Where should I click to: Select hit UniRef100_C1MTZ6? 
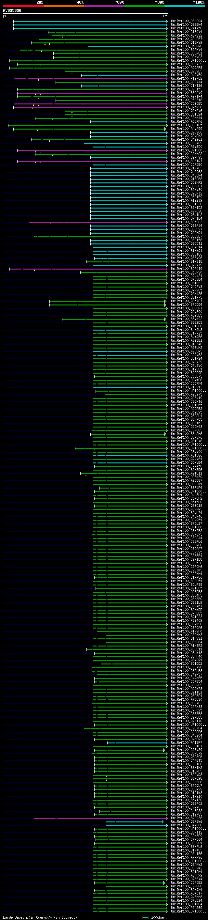pos(187,86)
